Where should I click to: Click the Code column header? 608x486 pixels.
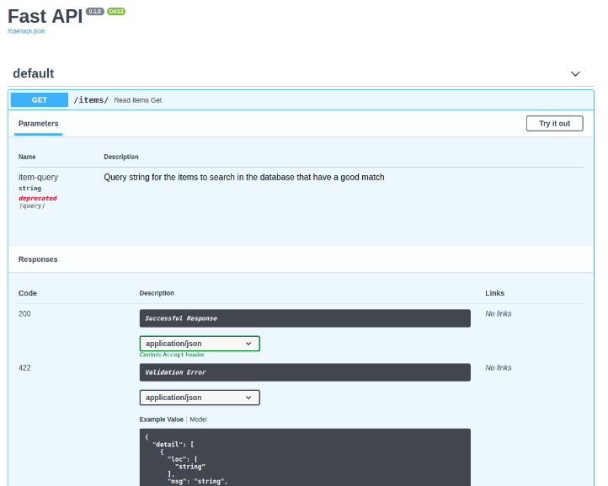coord(28,293)
